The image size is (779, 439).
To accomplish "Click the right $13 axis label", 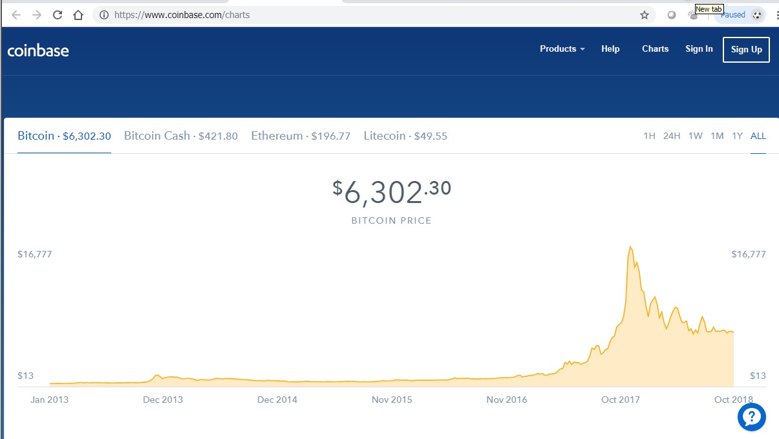I will point(758,376).
